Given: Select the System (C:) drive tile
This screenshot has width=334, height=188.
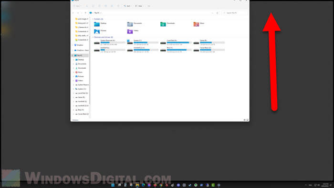Looking at the screenshot, I should click(x=143, y=42).
